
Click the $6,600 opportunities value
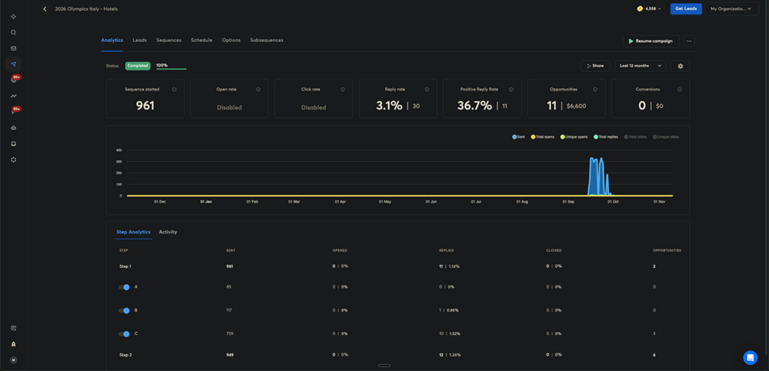pos(576,106)
